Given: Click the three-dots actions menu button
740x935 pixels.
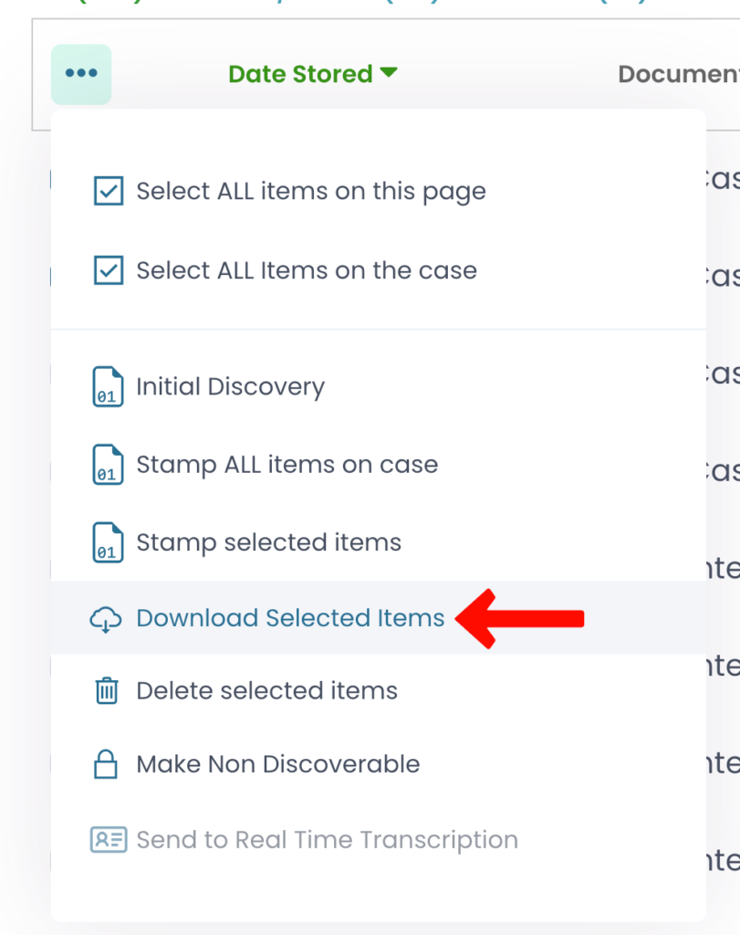Looking at the screenshot, I should pyautogui.click(x=81, y=74).
